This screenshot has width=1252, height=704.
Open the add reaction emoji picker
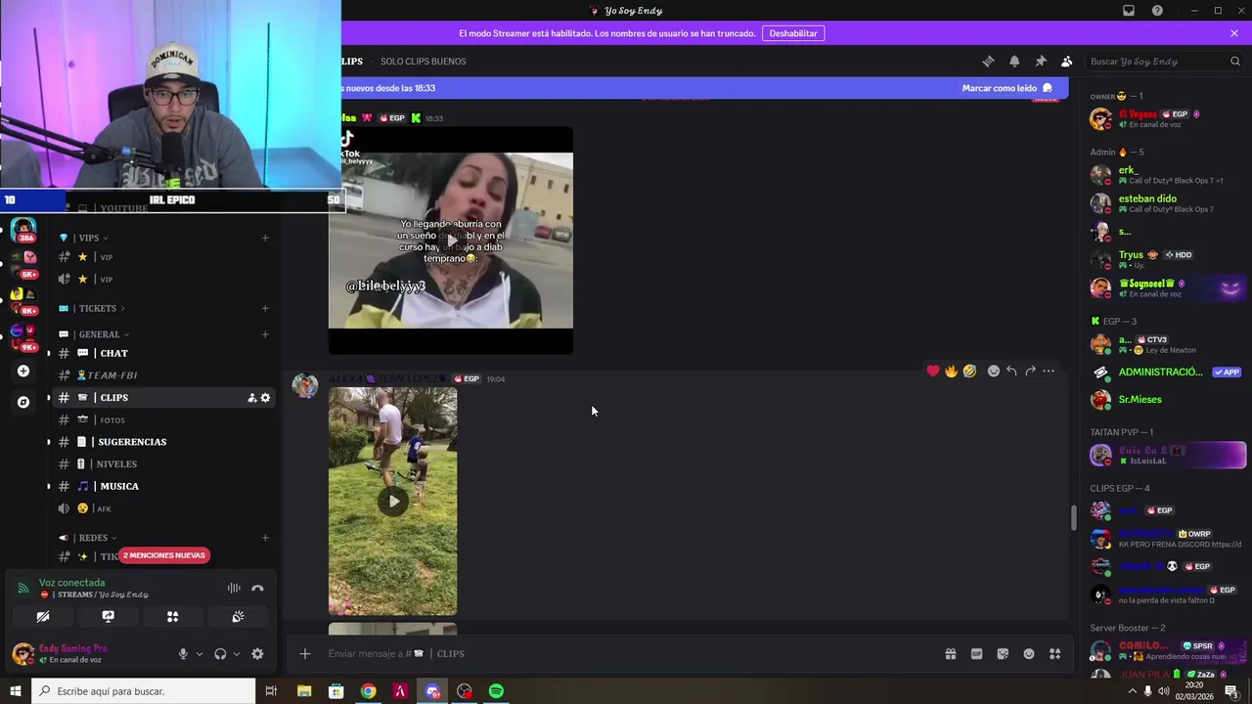pos(994,371)
